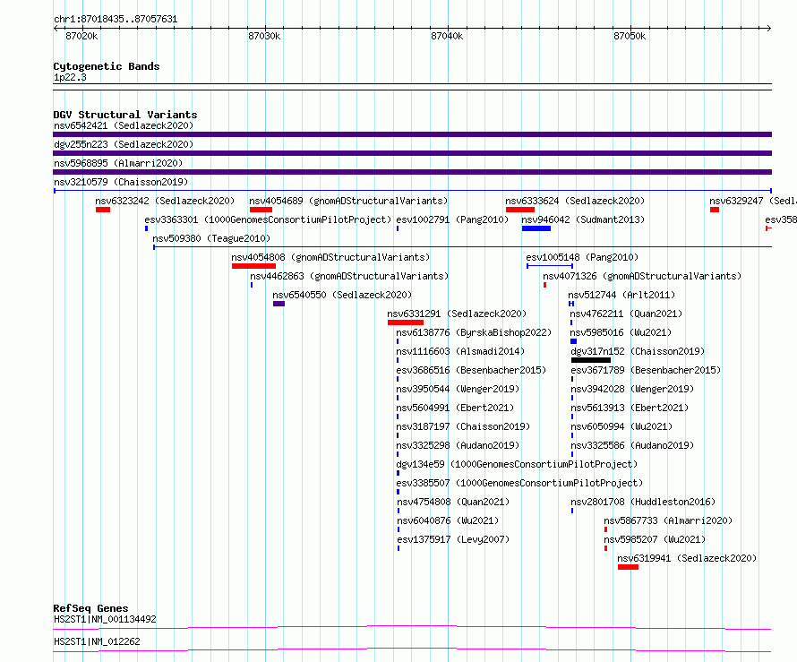The height and width of the screenshot is (662, 797).
Task: Open nsv5604991 (Ebert2021) label
Action: [x=456, y=408]
